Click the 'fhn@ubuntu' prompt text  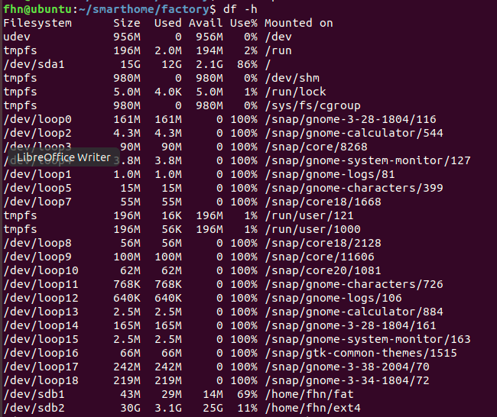pyautogui.click(x=37, y=9)
